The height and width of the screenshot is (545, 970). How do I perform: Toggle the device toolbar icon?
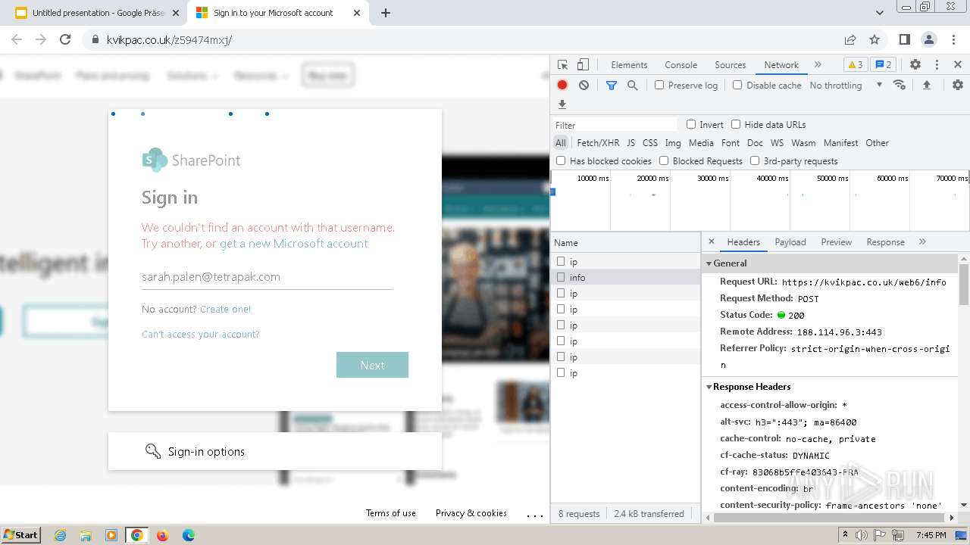pyautogui.click(x=583, y=65)
